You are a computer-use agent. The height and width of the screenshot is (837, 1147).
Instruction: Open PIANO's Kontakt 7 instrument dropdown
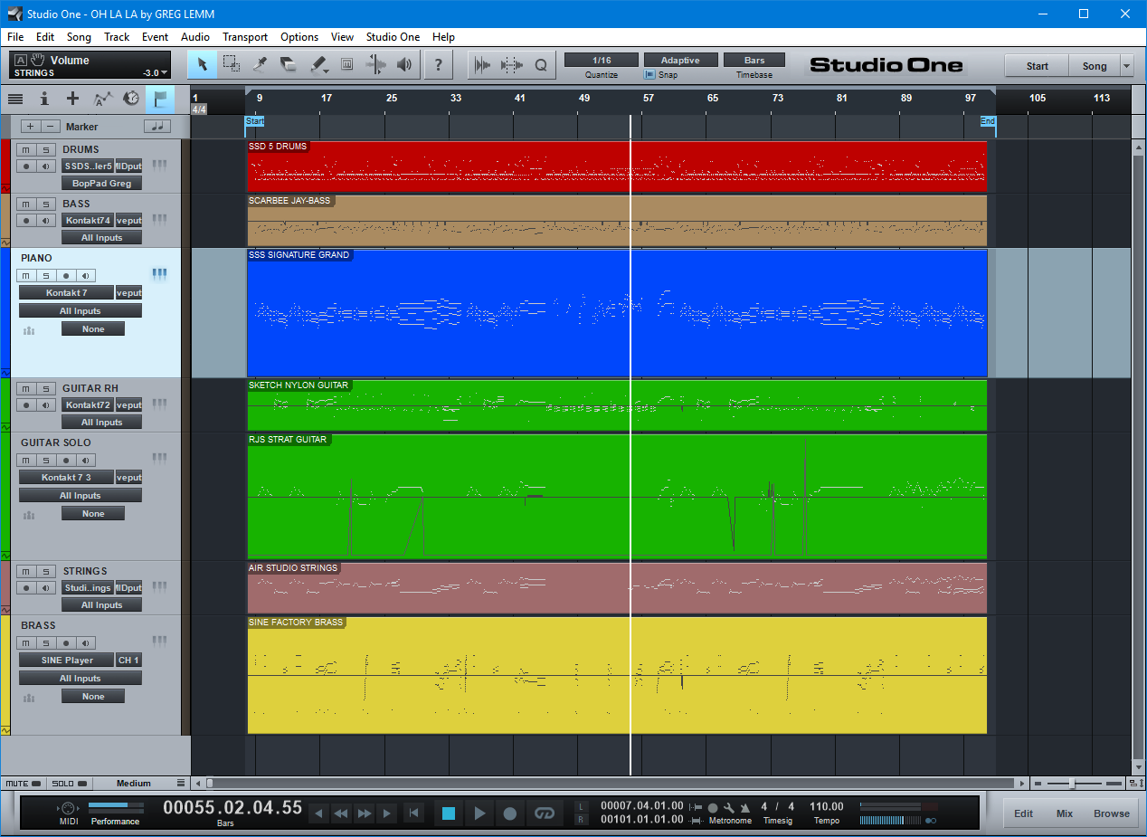(x=67, y=292)
